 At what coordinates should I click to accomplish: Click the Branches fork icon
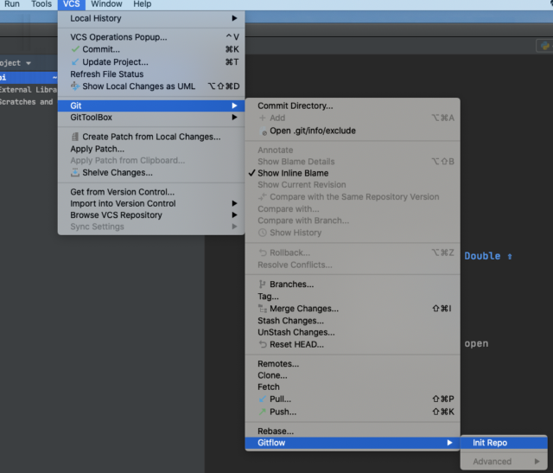[x=262, y=284]
